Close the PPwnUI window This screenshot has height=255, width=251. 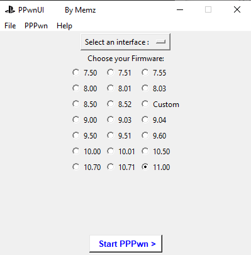237,9
